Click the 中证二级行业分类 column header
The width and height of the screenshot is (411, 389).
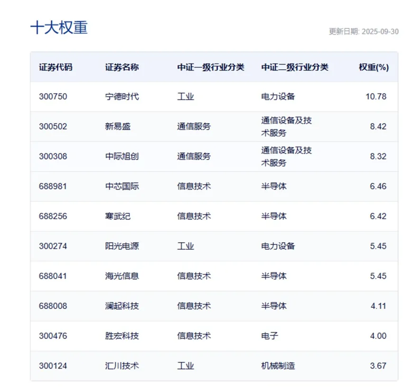click(295, 67)
